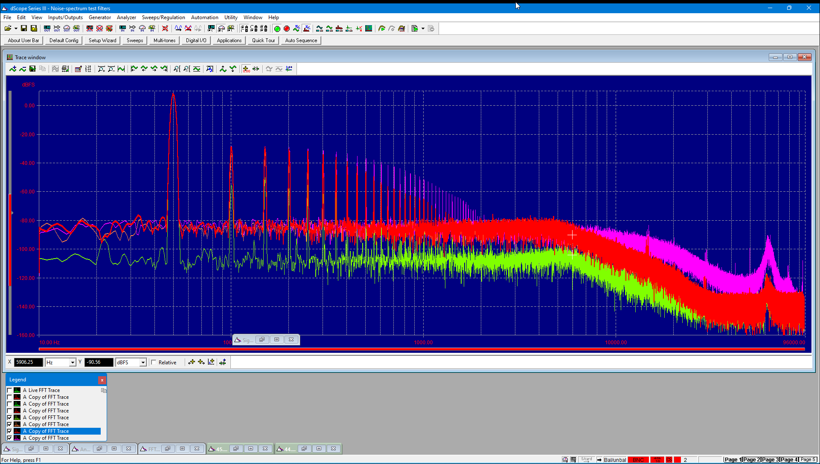Enable the Live FFT Trace checkbox

point(9,390)
